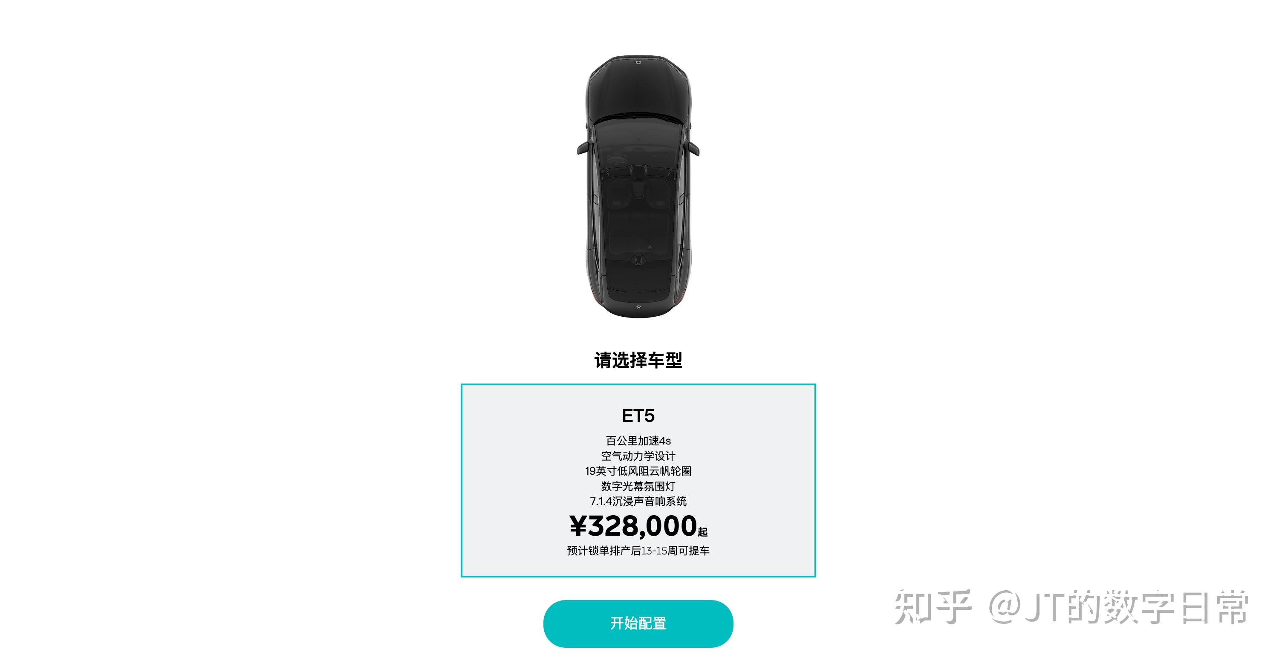
Task: Click the @JT的数字日常 watermark text
Action: tap(1118, 606)
